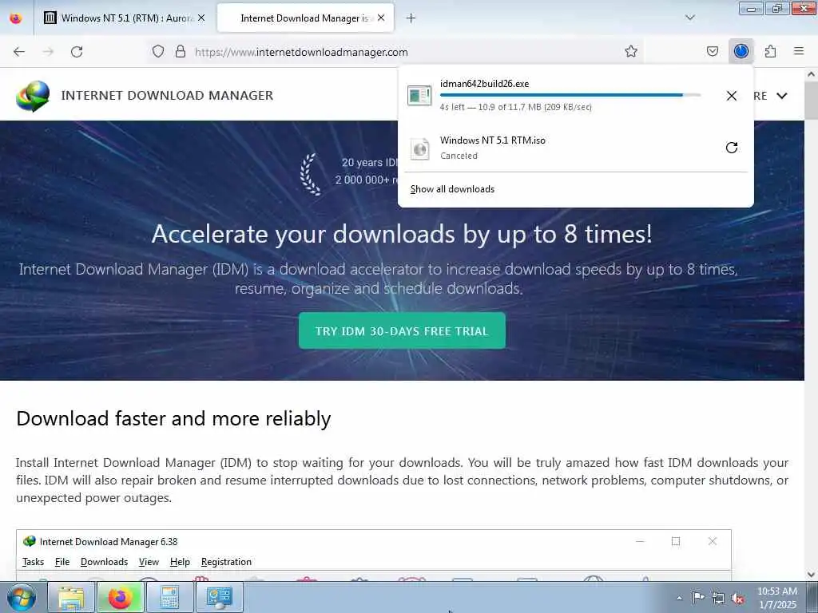818x613 pixels.
Task: Click the taskbar clock showing 10:53 AM
Action: click(776, 598)
